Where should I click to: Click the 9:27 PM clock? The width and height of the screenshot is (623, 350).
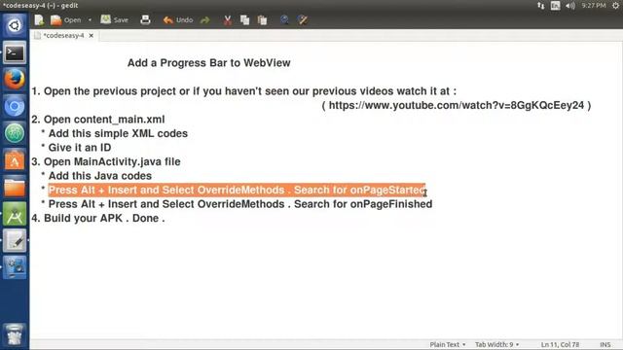coord(594,6)
